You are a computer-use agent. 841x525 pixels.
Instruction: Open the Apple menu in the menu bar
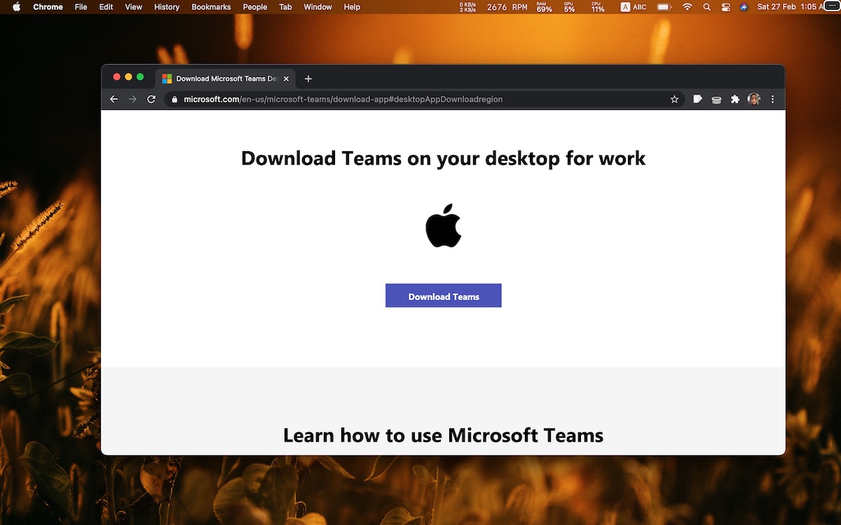pyautogui.click(x=17, y=7)
